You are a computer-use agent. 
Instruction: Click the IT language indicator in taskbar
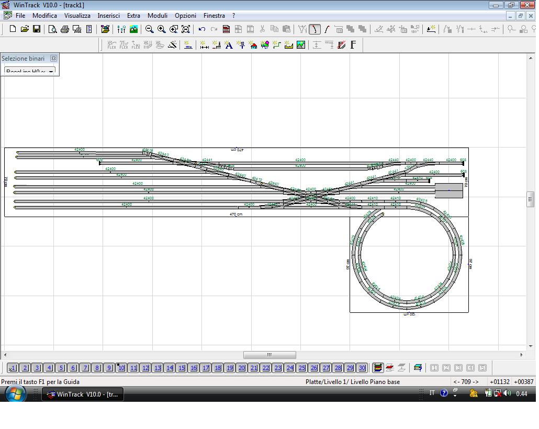coord(432,393)
